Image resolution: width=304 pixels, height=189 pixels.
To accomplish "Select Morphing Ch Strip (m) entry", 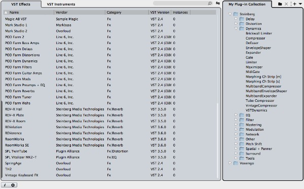I will (263, 77).
